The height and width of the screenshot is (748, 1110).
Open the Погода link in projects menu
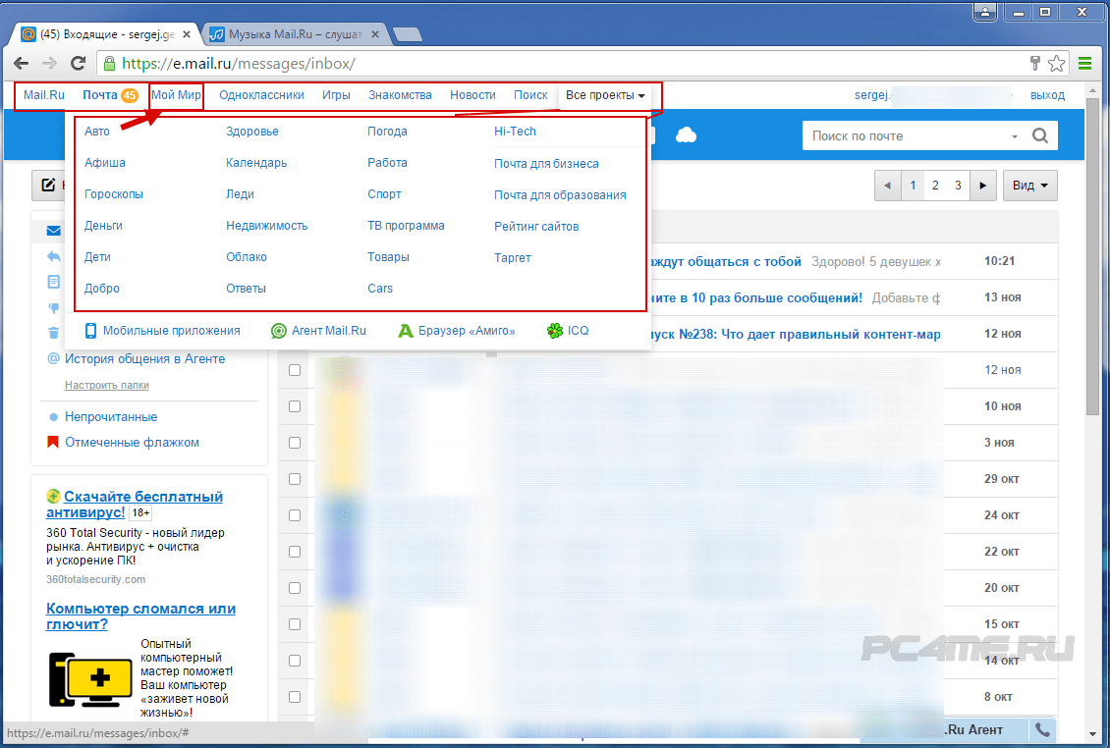[x=387, y=132]
